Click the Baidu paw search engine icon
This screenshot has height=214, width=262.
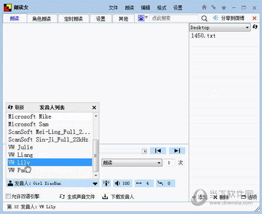(141, 18)
